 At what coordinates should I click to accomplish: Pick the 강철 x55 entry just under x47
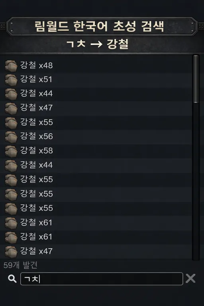click(96, 122)
